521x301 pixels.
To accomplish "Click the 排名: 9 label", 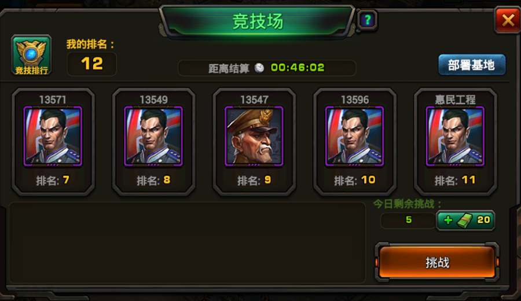I will tap(254, 181).
